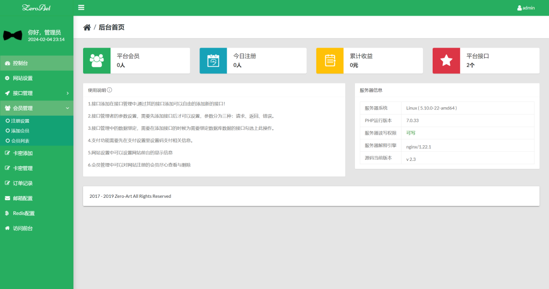Click the 使用说明 panel heading
Screen dimensions: 549x289
pyautogui.click(x=97, y=90)
